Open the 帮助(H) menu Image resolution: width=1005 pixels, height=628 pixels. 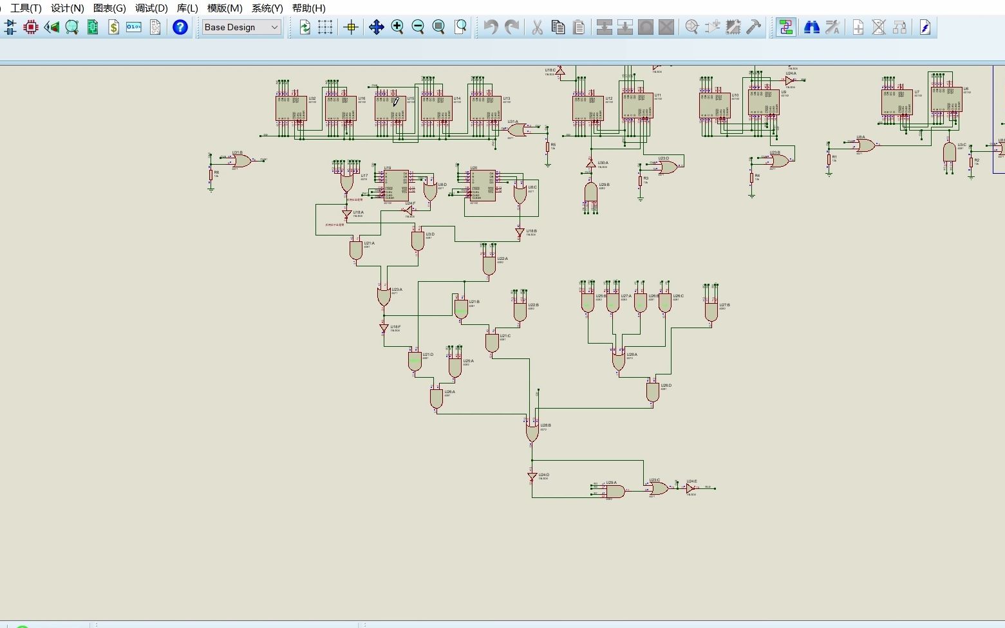309,8
